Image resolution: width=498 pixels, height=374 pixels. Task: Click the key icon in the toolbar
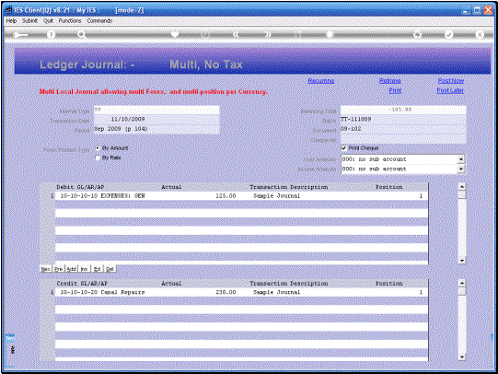pos(20,35)
